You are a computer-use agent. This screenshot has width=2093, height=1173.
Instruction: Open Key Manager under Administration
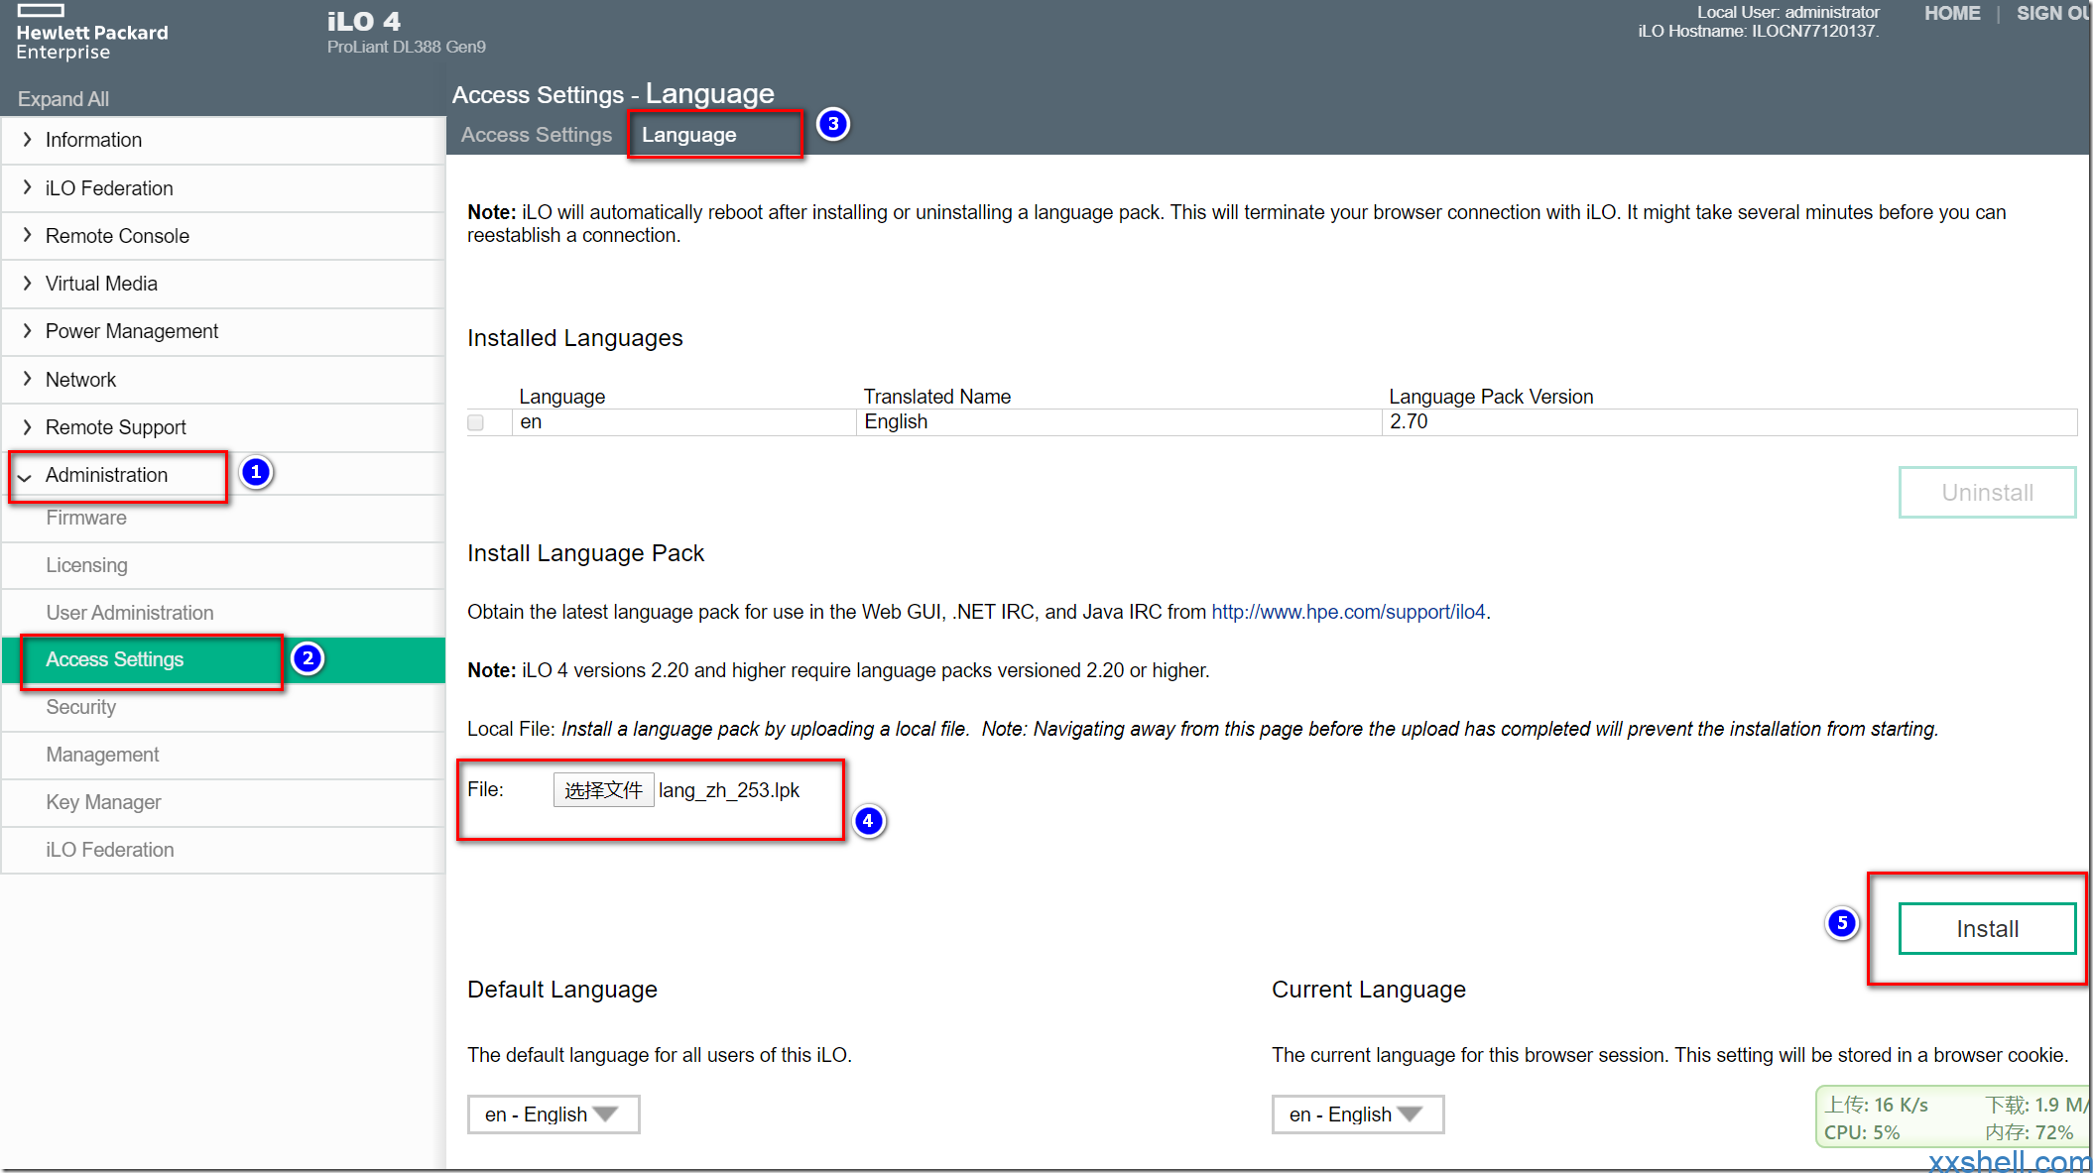coord(103,802)
